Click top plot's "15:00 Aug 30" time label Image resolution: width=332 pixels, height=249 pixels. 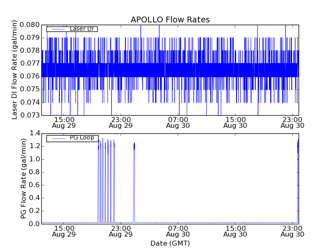coord(235,122)
